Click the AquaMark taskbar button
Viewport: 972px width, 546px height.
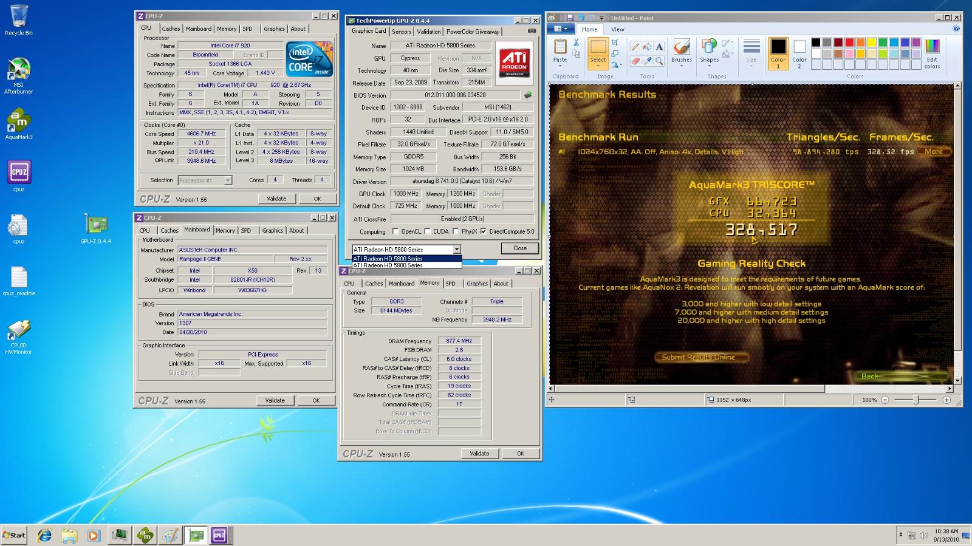coord(145,535)
